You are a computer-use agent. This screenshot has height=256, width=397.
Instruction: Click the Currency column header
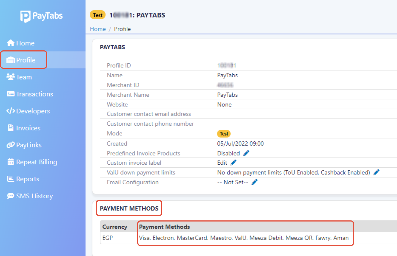point(115,227)
